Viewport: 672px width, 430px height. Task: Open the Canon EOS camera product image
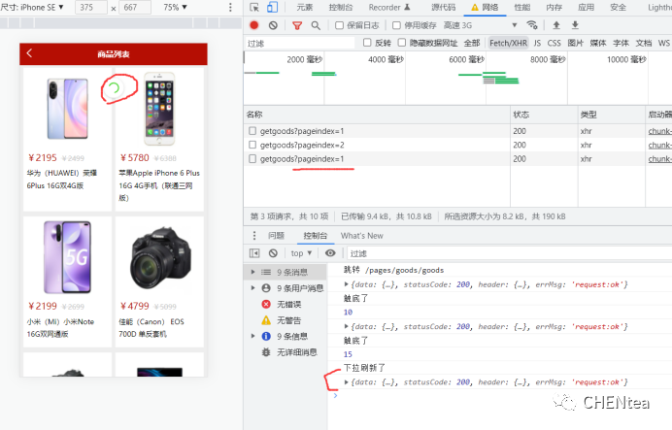pyautogui.click(x=159, y=259)
